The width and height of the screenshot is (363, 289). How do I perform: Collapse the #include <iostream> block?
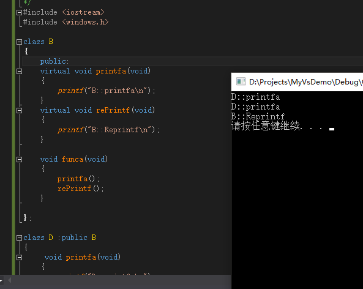(19, 12)
